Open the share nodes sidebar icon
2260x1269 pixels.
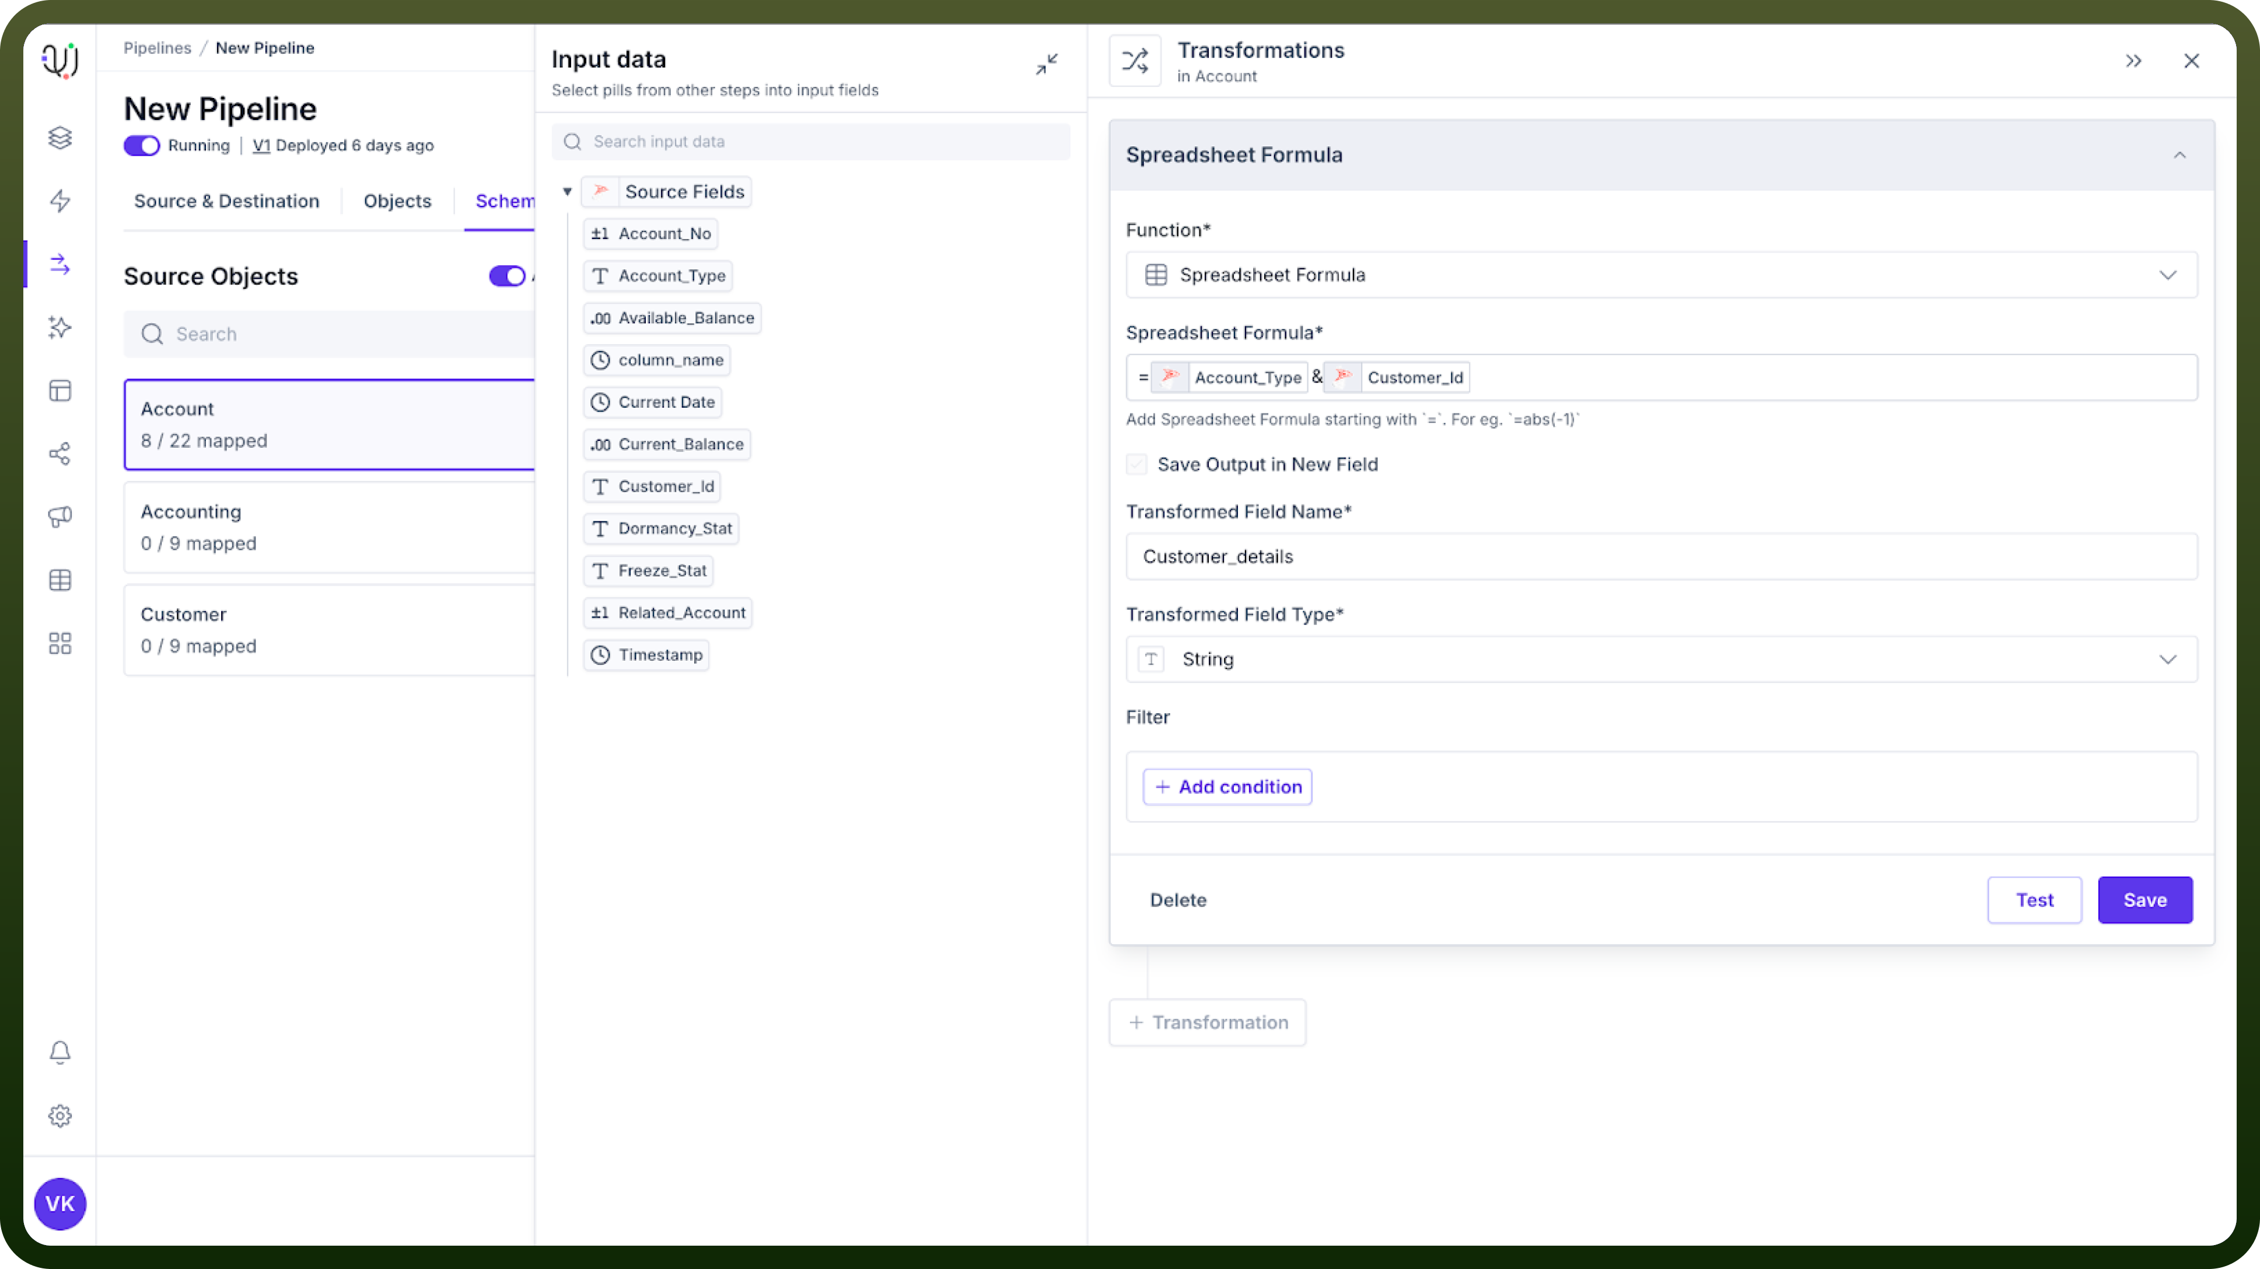tap(60, 453)
